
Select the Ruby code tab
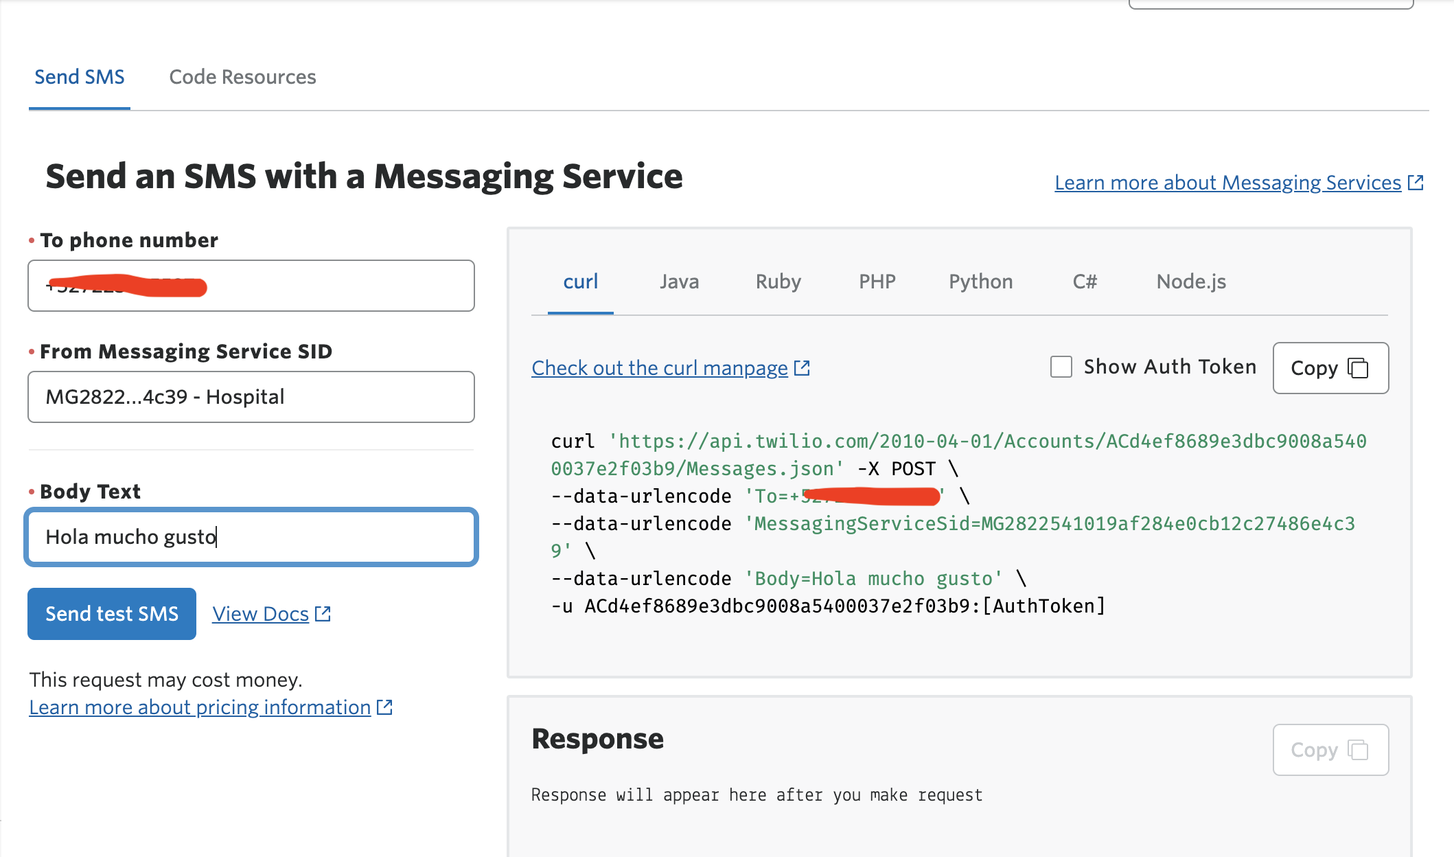click(x=778, y=282)
